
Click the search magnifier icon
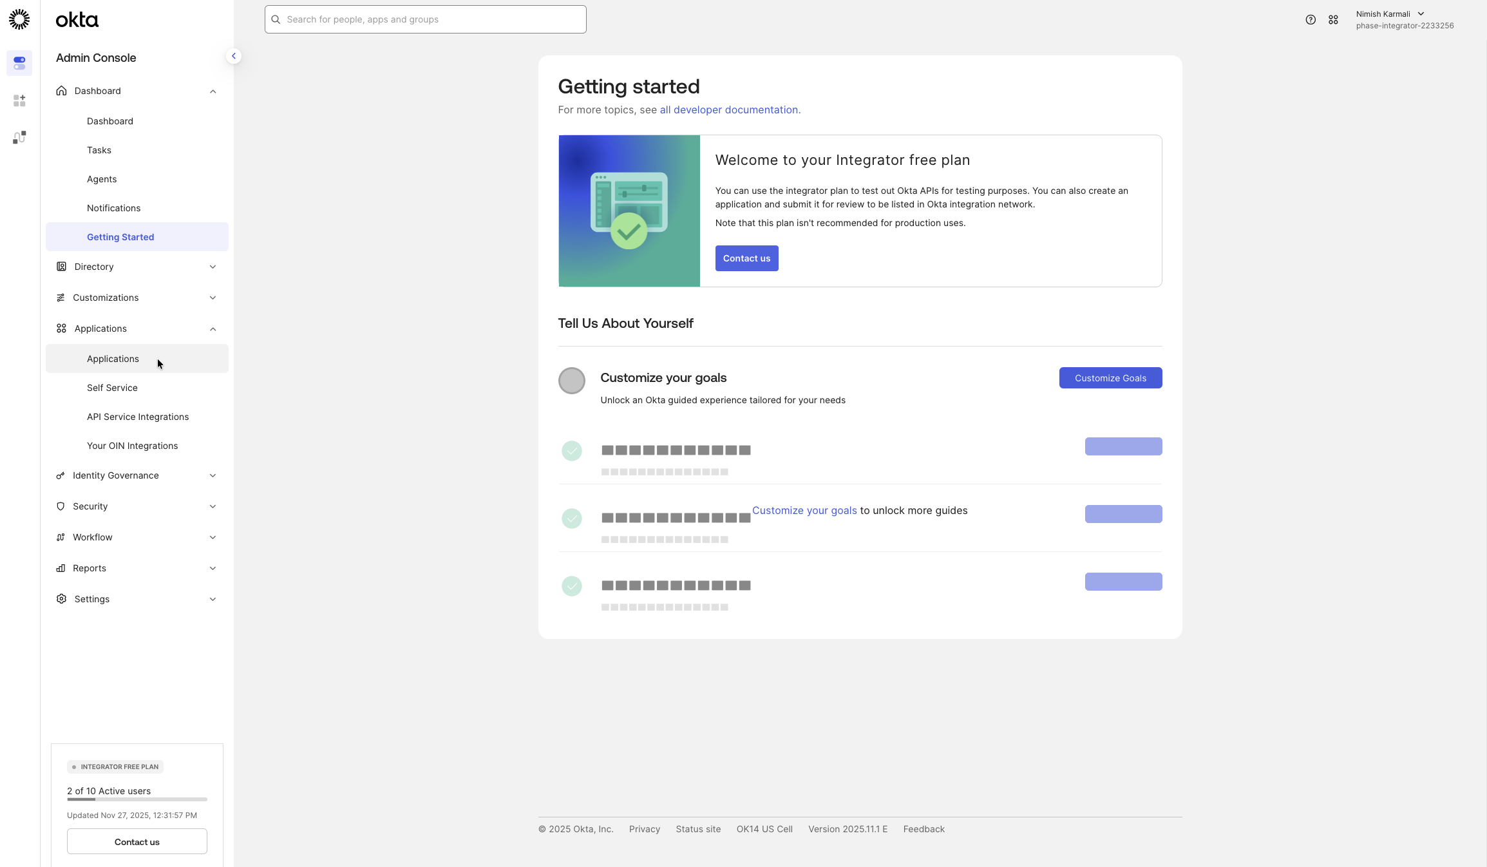(276, 19)
